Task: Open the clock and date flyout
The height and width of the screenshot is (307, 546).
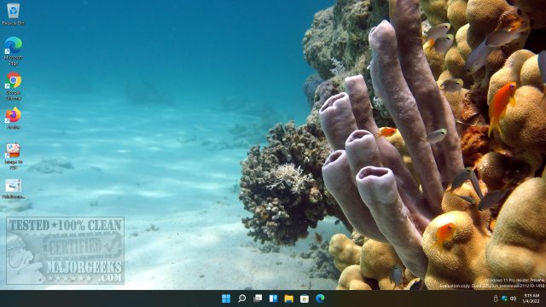Action: [531, 298]
